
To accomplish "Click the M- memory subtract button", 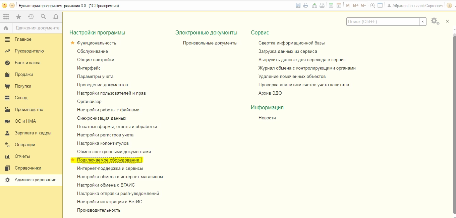I will click(x=363, y=5).
